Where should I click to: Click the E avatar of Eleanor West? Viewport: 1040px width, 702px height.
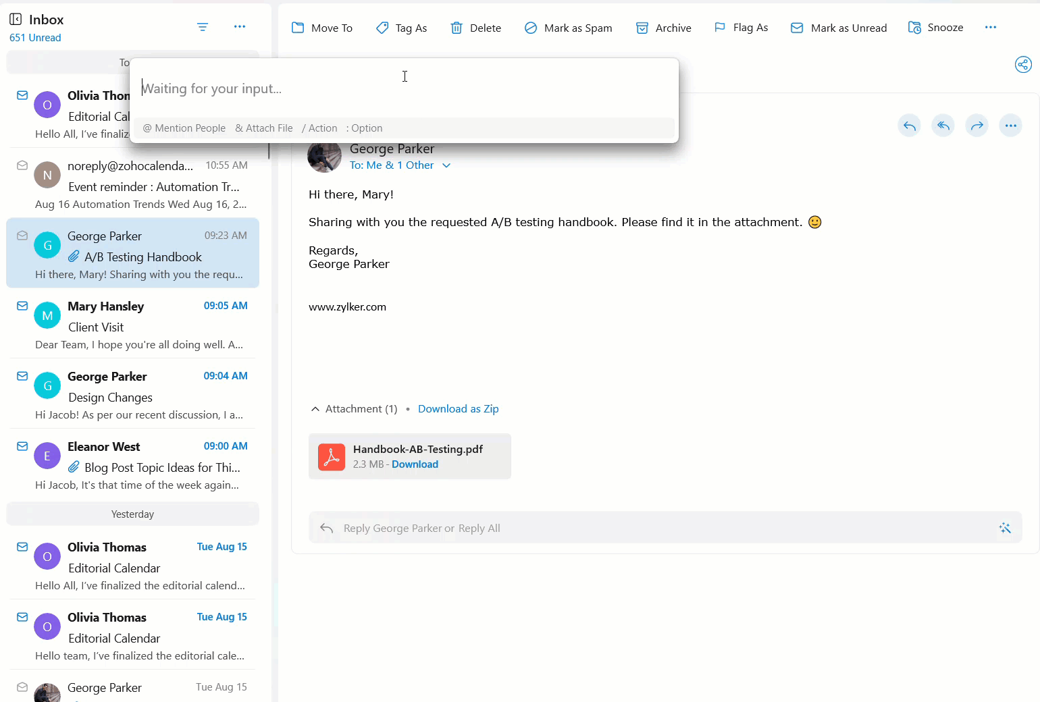tap(47, 456)
